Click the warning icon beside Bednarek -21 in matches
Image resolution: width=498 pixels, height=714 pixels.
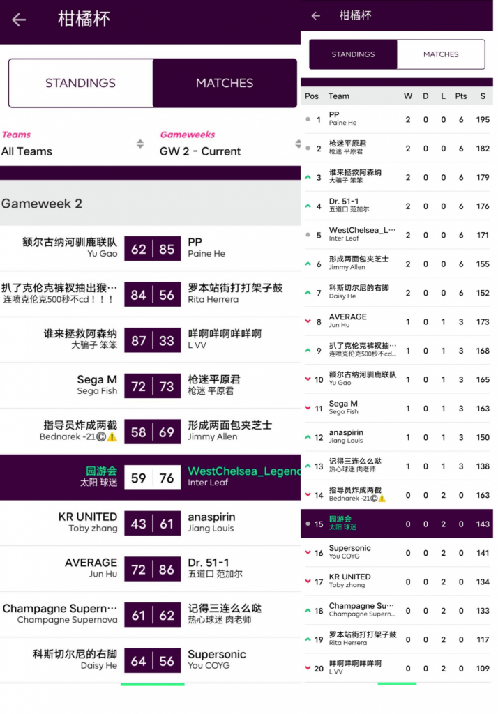(x=112, y=437)
